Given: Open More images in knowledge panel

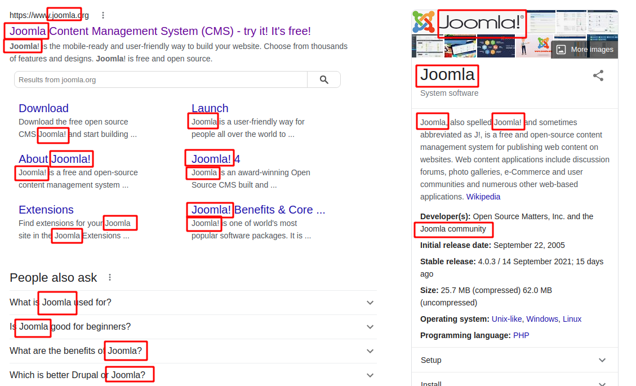Looking at the screenshot, I should point(585,50).
